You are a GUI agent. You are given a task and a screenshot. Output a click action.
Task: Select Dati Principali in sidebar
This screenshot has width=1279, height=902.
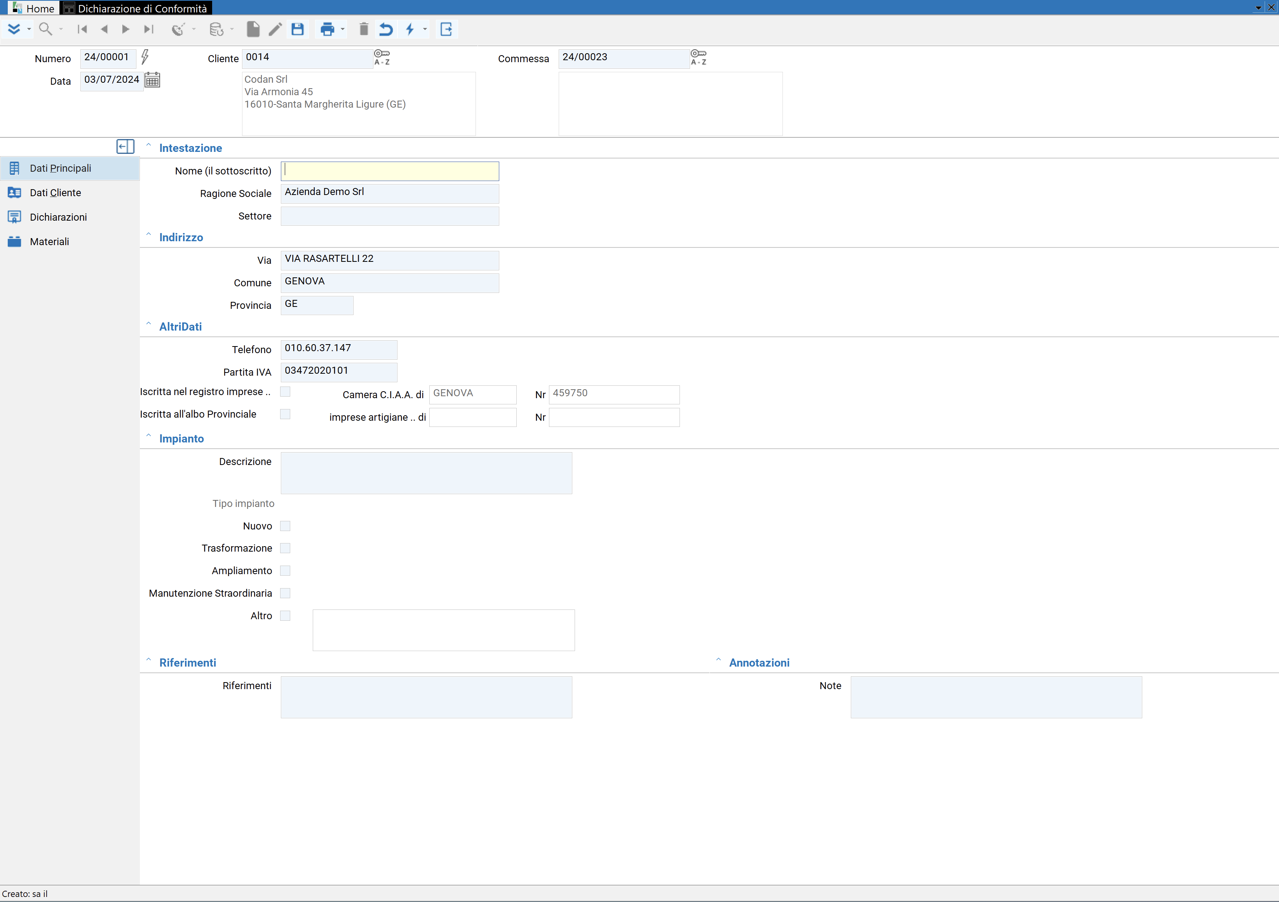pos(70,168)
